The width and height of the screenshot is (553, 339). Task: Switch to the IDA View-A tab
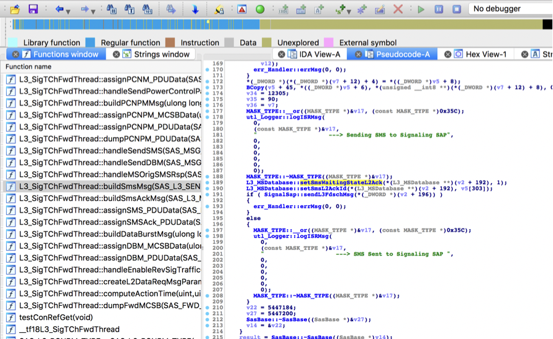[319, 54]
